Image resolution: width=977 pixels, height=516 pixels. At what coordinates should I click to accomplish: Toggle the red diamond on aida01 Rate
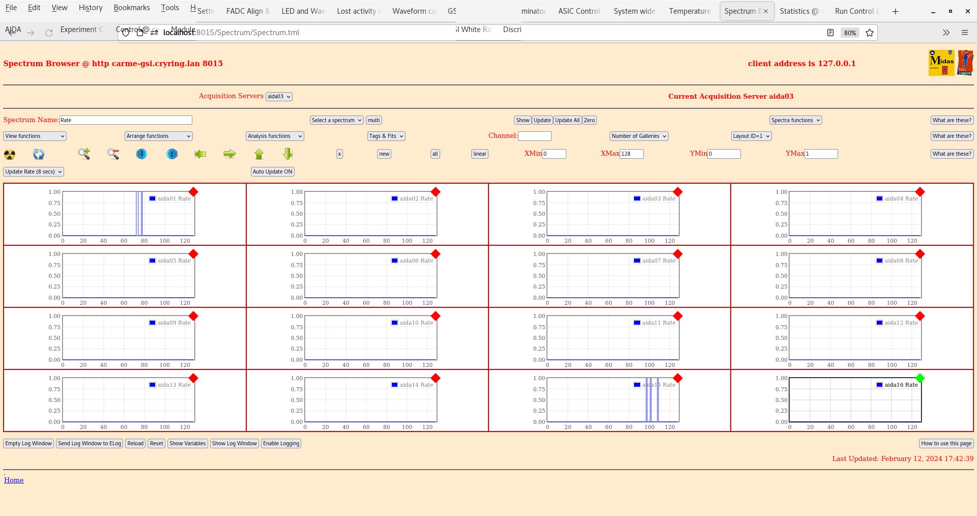point(193,192)
